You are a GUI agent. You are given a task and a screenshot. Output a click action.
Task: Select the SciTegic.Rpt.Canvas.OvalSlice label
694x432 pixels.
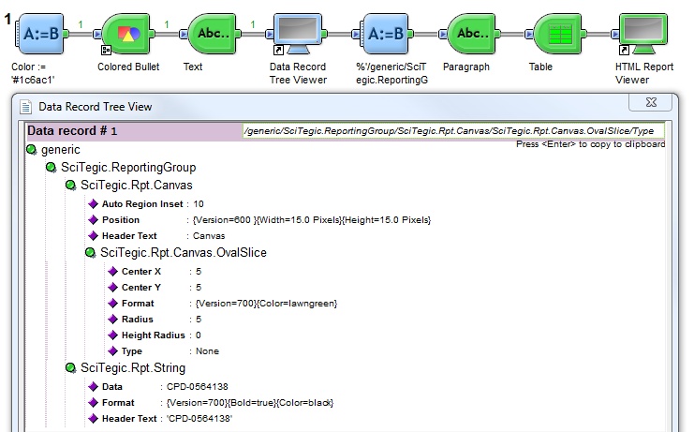(184, 253)
